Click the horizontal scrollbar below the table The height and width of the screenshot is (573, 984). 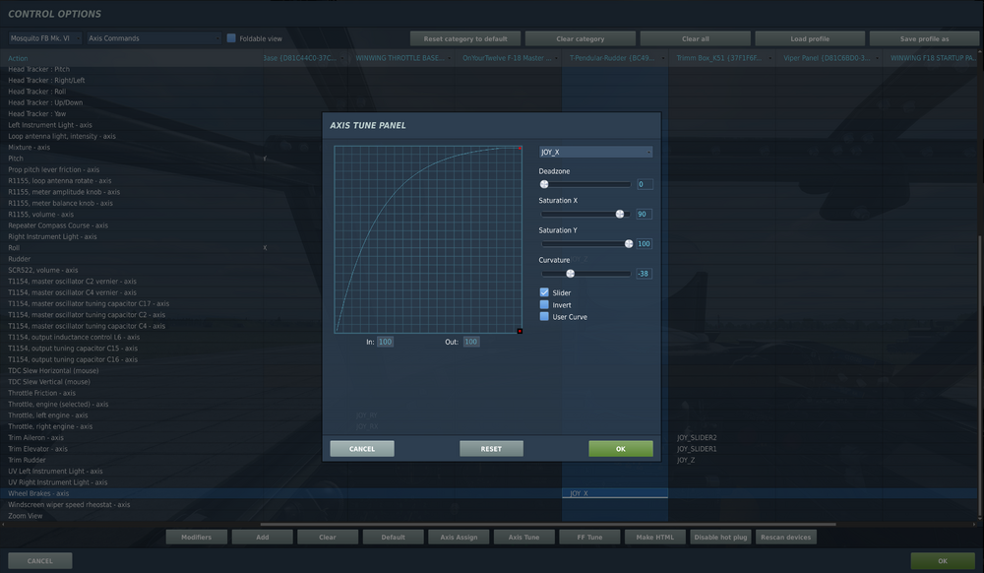(548, 524)
